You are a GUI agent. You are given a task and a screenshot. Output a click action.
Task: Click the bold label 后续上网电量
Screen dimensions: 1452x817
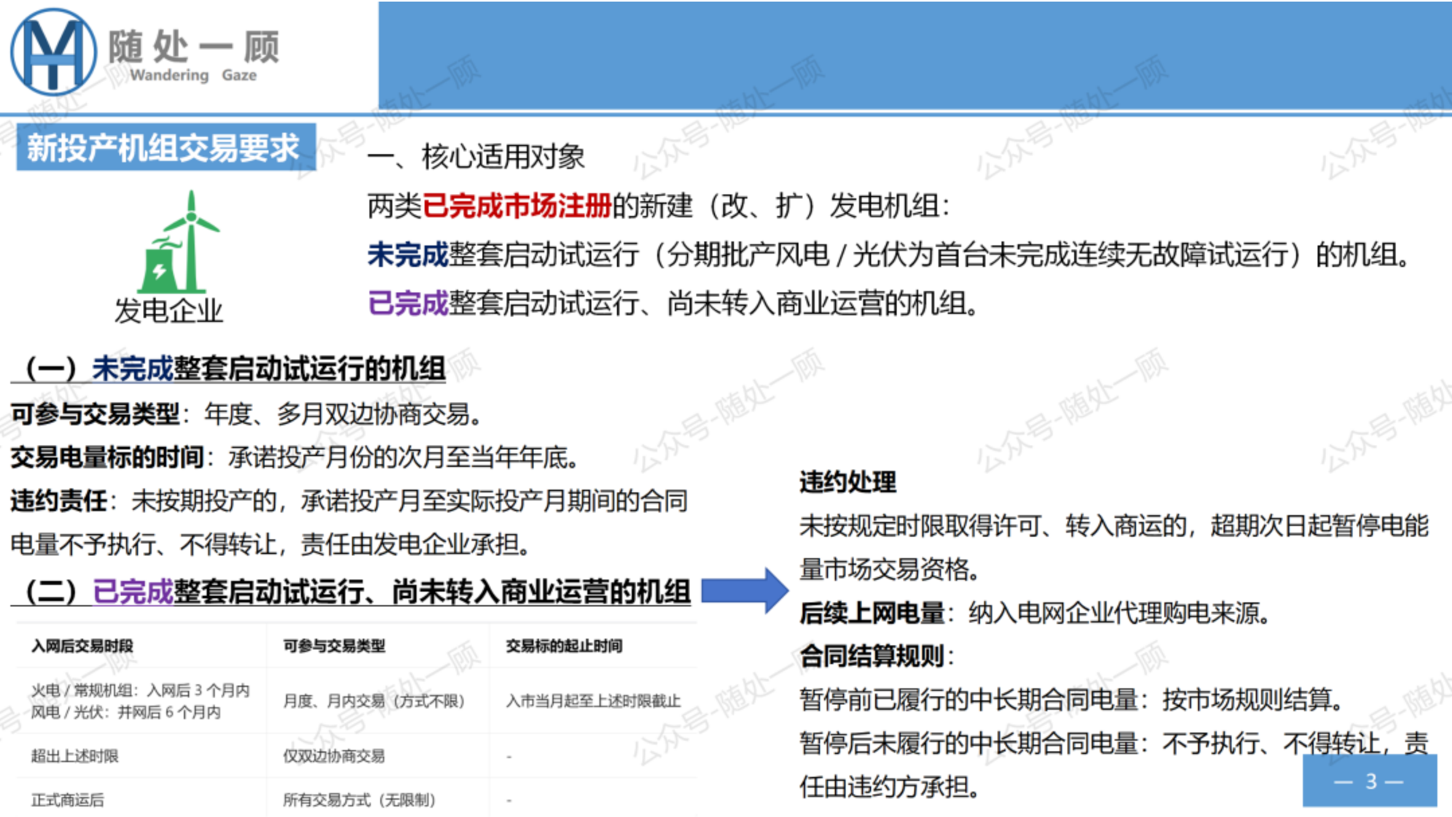(x=872, y=613)
